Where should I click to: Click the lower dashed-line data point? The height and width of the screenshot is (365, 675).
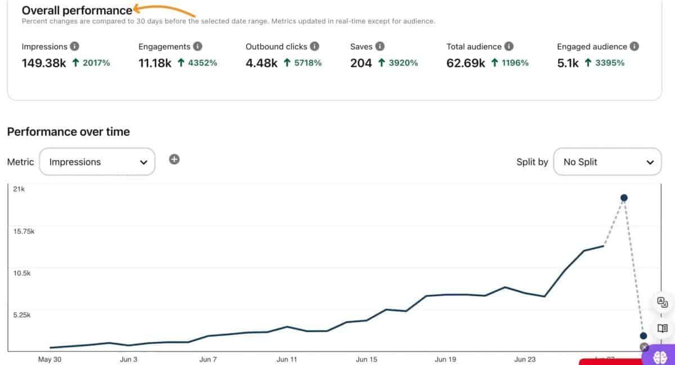tap(643, 336)
